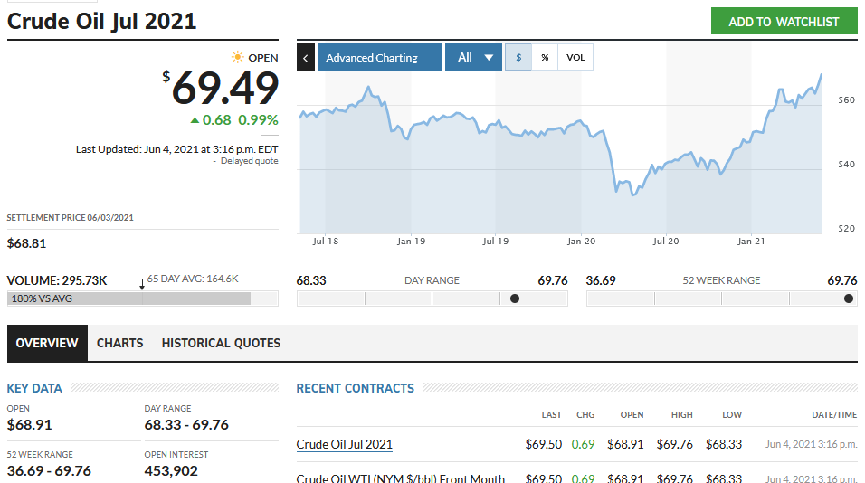Click the LOW column header

(732, 414)
